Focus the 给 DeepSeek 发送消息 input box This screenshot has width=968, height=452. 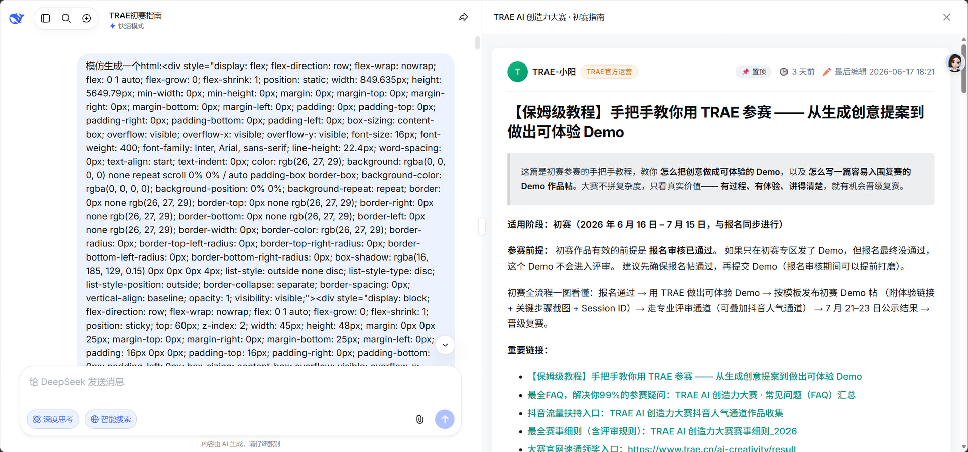pyautogui.click(x=240, y=382)
